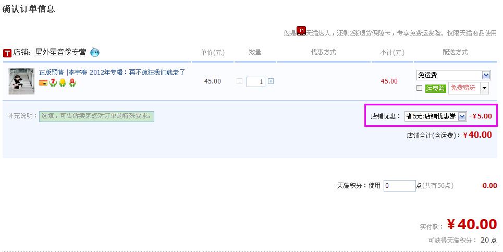Open the 免运费 delivery method dropdown
503x252 pixels.
[x=453, y=75]
